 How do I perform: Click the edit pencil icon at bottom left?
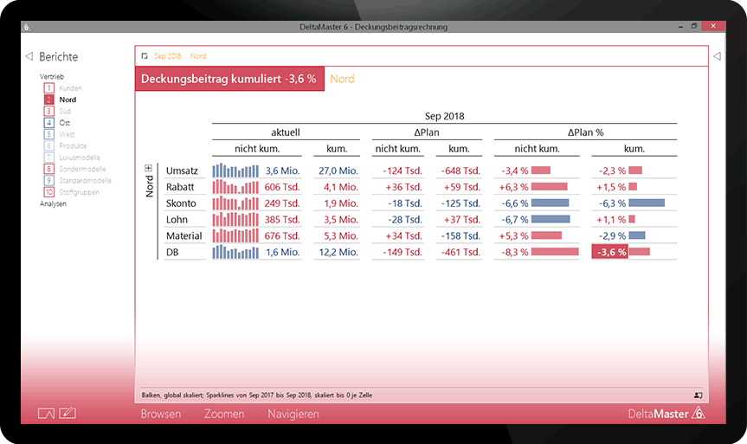pos(68,413)
